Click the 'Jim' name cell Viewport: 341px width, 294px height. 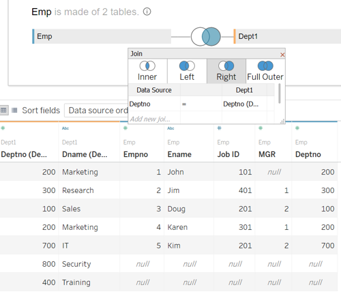[173, 190]
